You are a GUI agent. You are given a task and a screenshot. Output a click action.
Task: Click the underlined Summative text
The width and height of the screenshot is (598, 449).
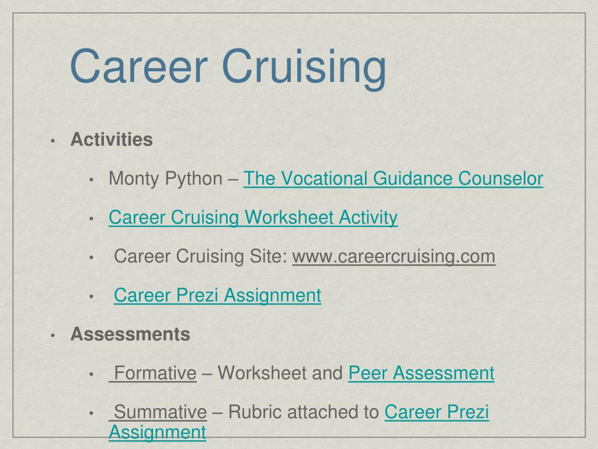(158, 412)
